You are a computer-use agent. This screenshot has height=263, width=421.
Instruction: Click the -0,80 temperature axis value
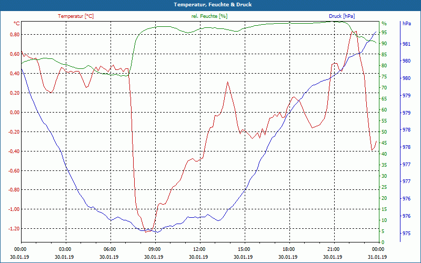(x=14, y=190)
